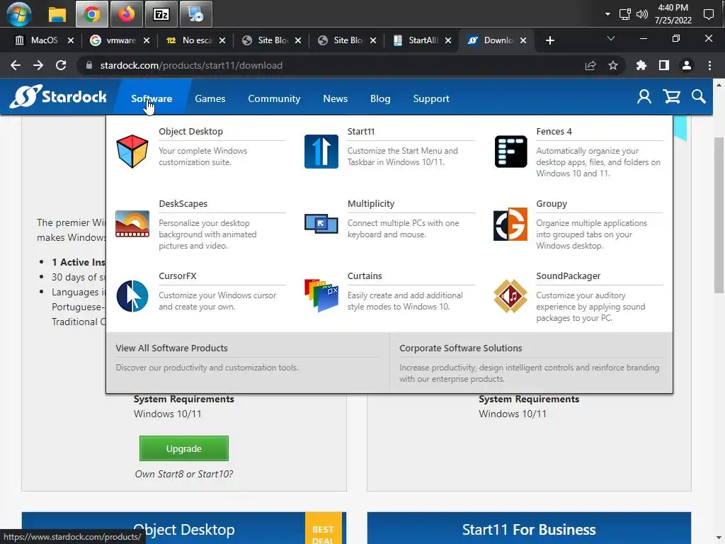Click the Start11 For Business heading
The height and width of the screenshot is (544, 725).
pos(529,529)
